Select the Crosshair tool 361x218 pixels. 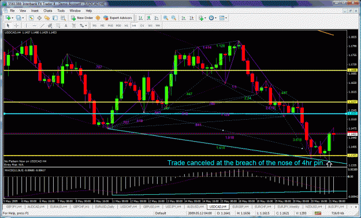coord(16,25)
